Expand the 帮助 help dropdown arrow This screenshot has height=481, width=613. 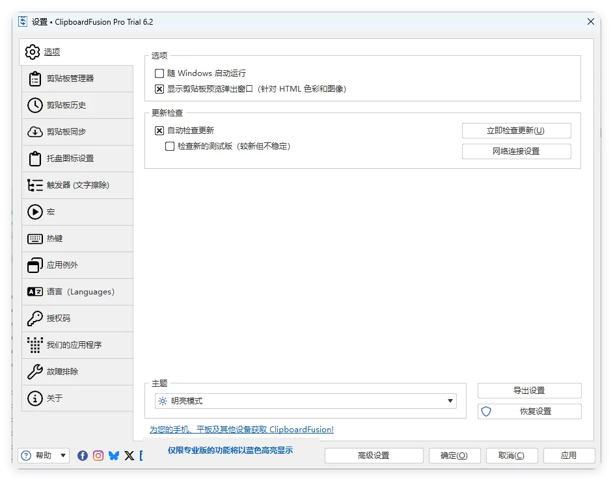point(62,455)
